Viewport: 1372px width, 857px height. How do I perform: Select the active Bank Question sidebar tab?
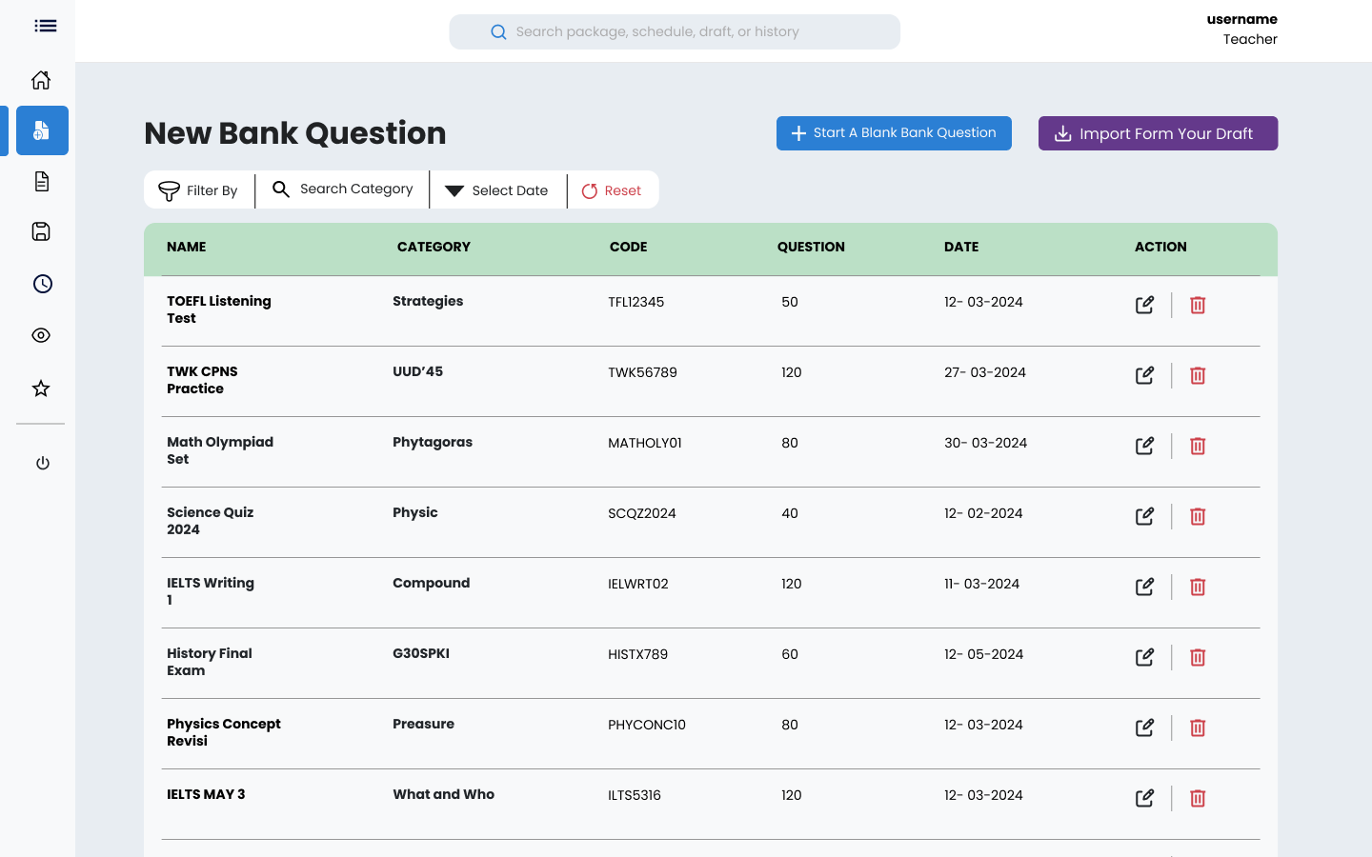click(42, 130)
